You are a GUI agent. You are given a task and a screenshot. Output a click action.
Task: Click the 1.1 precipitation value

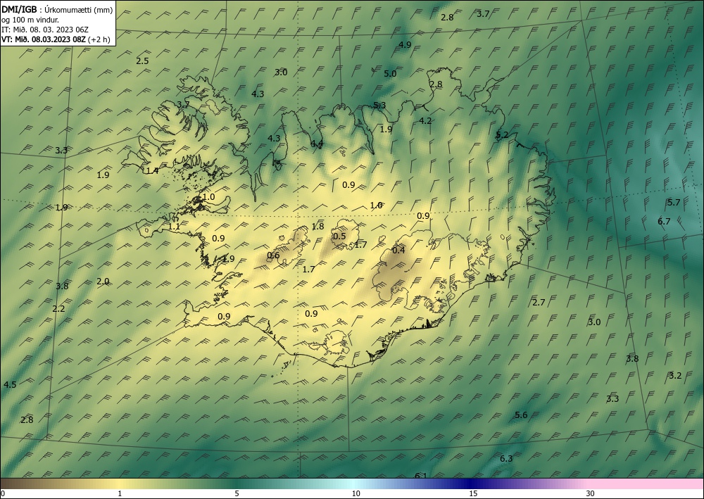(x=174, y=227)
